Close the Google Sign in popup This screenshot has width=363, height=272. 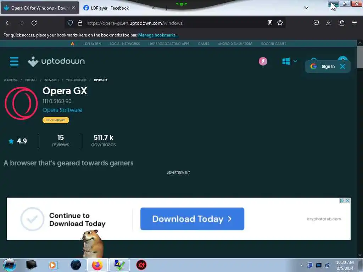point(343,67)
